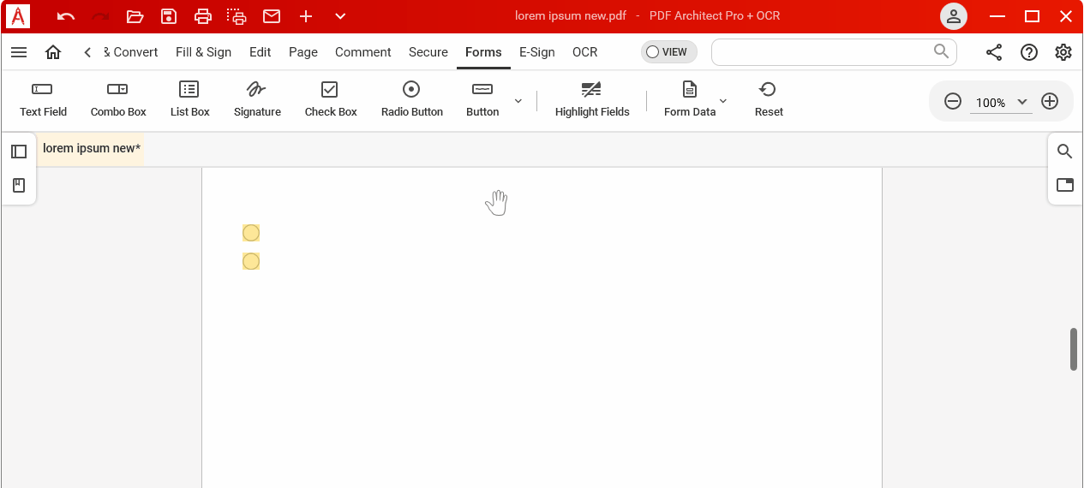1084x488 pixels.
Task: Expand the quick access toolbar chevron
Action: point(340,16)
